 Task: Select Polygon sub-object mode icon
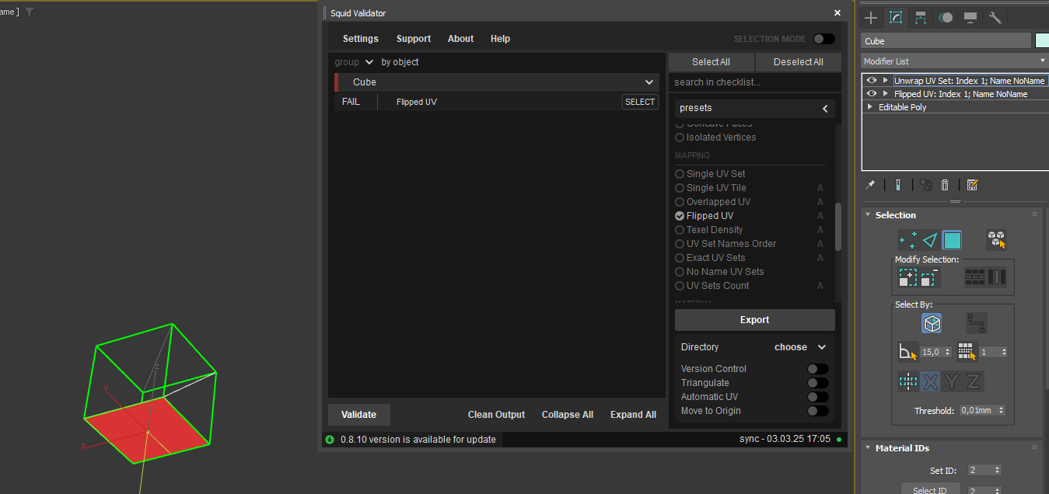point(952,240)
